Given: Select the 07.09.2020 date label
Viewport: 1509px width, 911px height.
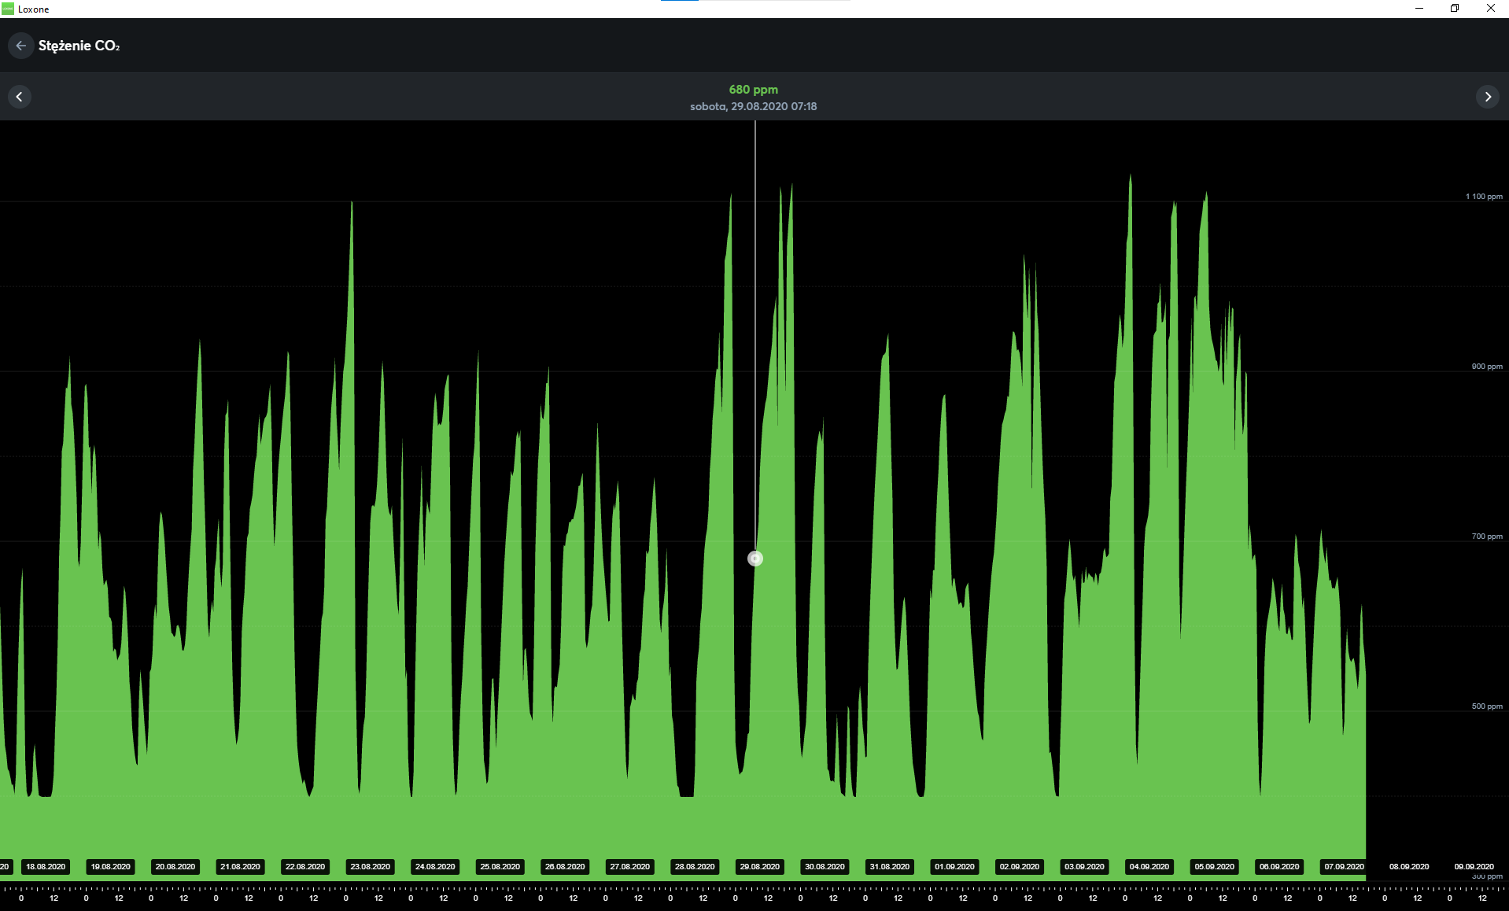Looking at the screenshot, I should pos(1345,867).
